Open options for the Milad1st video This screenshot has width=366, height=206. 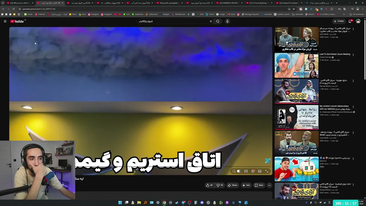(353, 159)
